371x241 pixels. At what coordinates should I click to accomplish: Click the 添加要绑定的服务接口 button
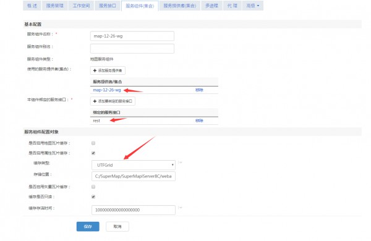tap(113, 101)
